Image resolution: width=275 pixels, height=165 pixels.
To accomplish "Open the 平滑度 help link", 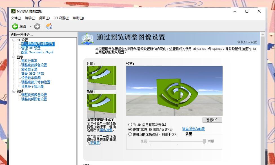I will pos(95,143).
